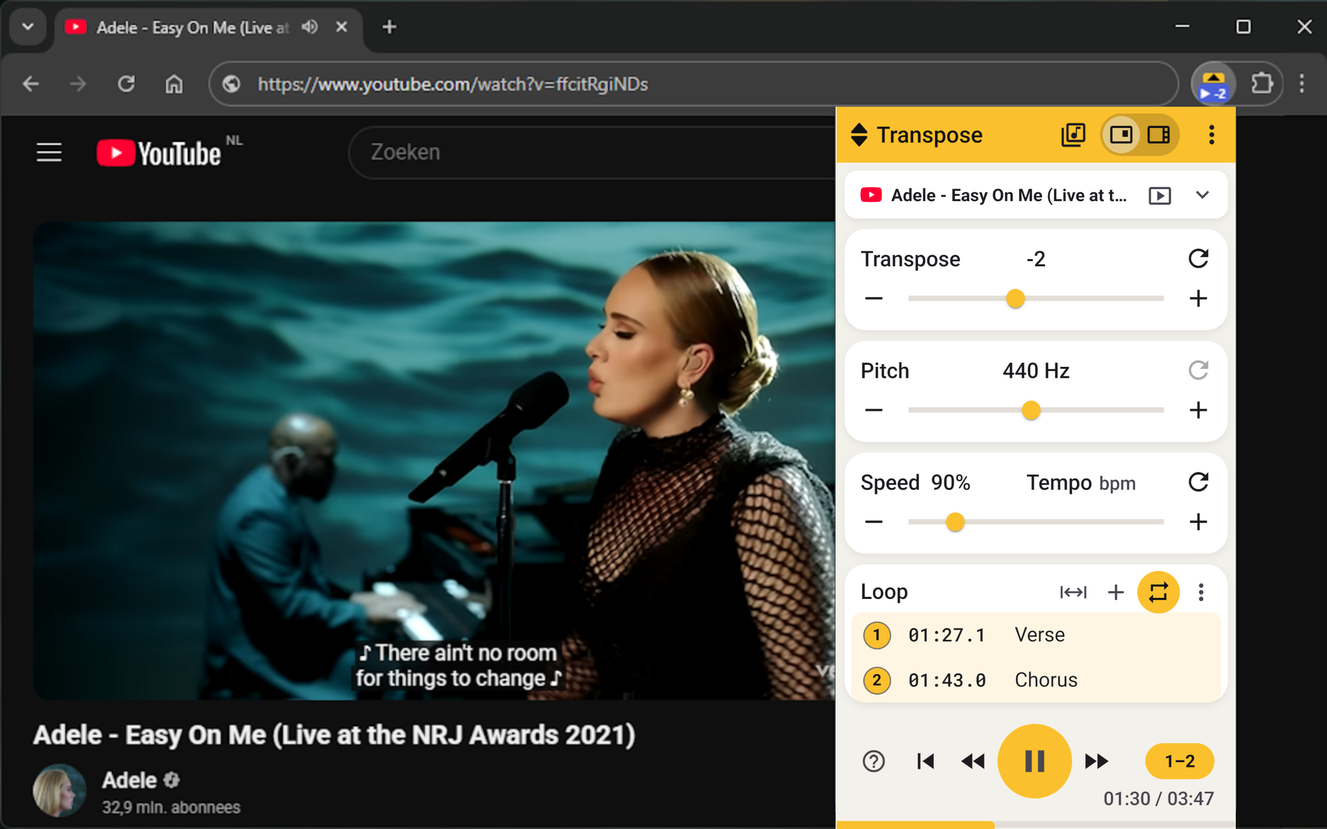Viewport: 1327px width, 829px height.
Task: Click the YouTube logo
Action: pyautogui.click(x=159, y=153)
